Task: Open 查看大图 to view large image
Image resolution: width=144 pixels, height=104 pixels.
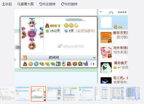Action: point(26,4)
